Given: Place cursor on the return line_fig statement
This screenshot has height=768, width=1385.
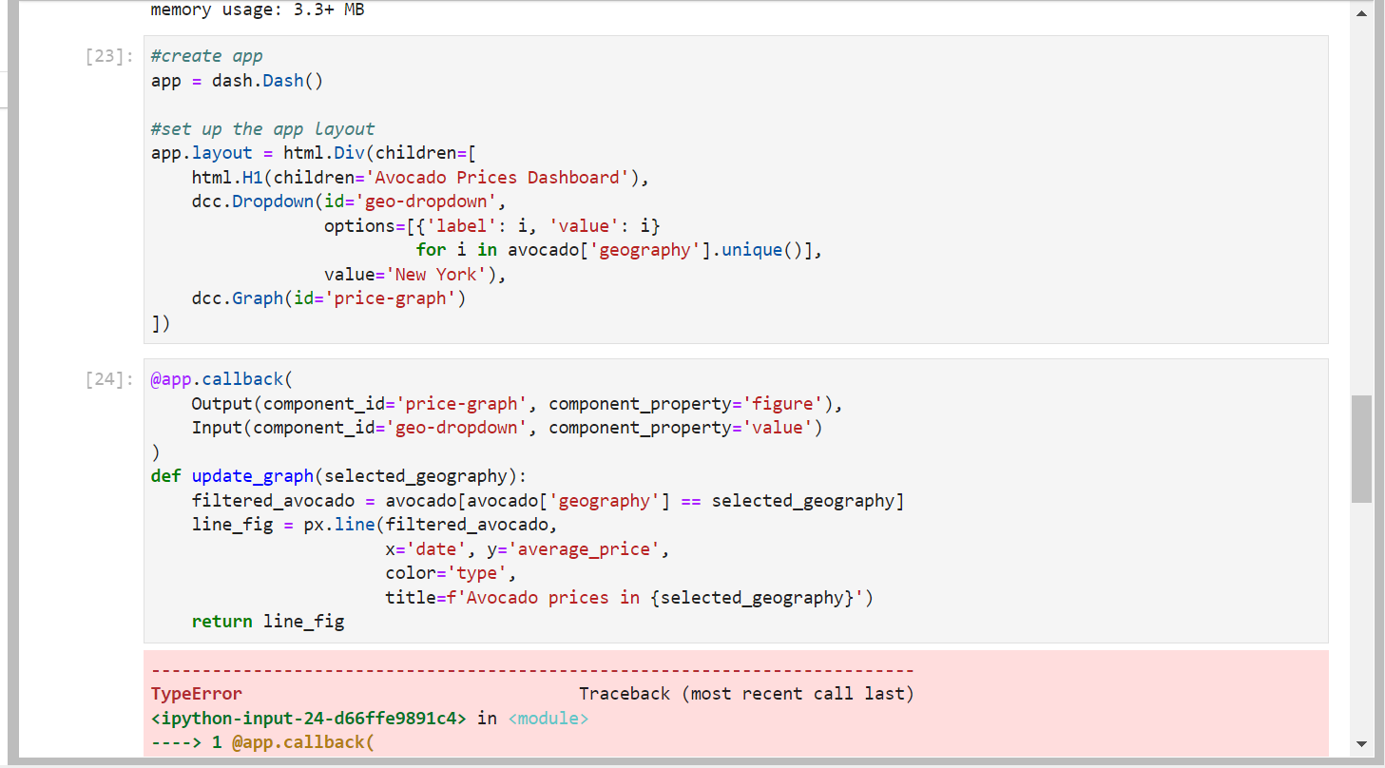Looking at the screenshot, I should click(268, 621).
